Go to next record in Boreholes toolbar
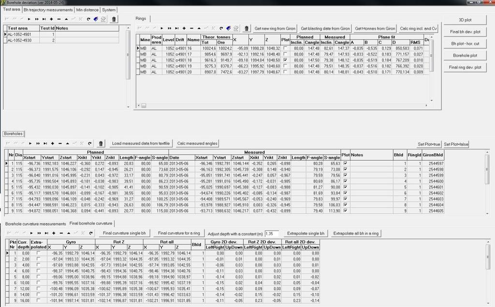 pyautogui.click(x=30, y=144)
